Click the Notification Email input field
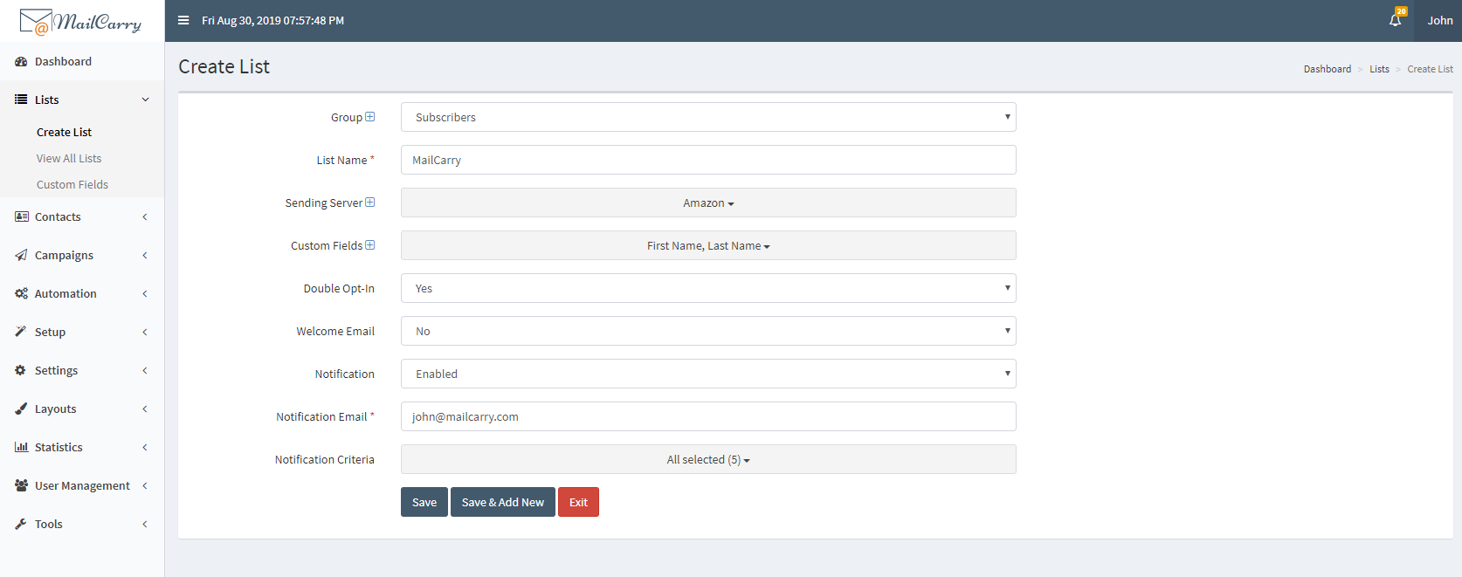 (708, 416)
